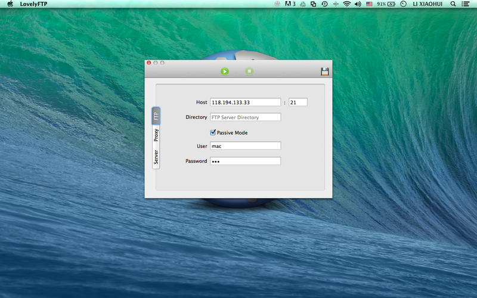Open the Time Machine menu bar icon
The image size is (477, 298).
(x=324, y=4)
